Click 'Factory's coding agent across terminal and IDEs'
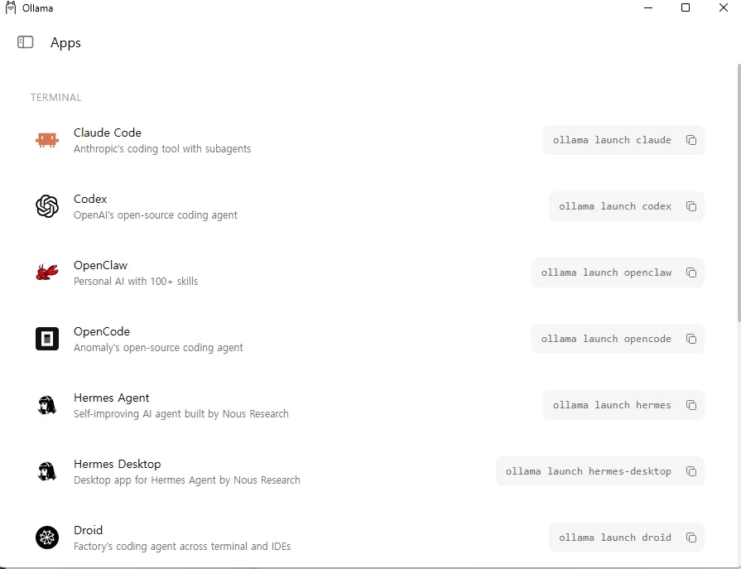 pyautogui.click(x=182, y=547)
